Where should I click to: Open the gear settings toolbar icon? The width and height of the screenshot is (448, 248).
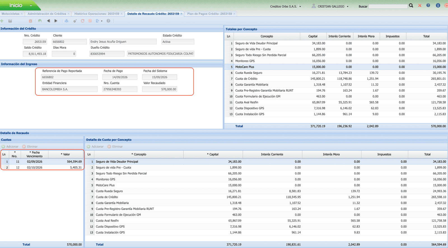[75, 21]
